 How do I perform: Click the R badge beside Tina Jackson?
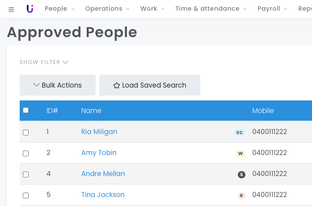pyautogui.click(x=241, y=195)
